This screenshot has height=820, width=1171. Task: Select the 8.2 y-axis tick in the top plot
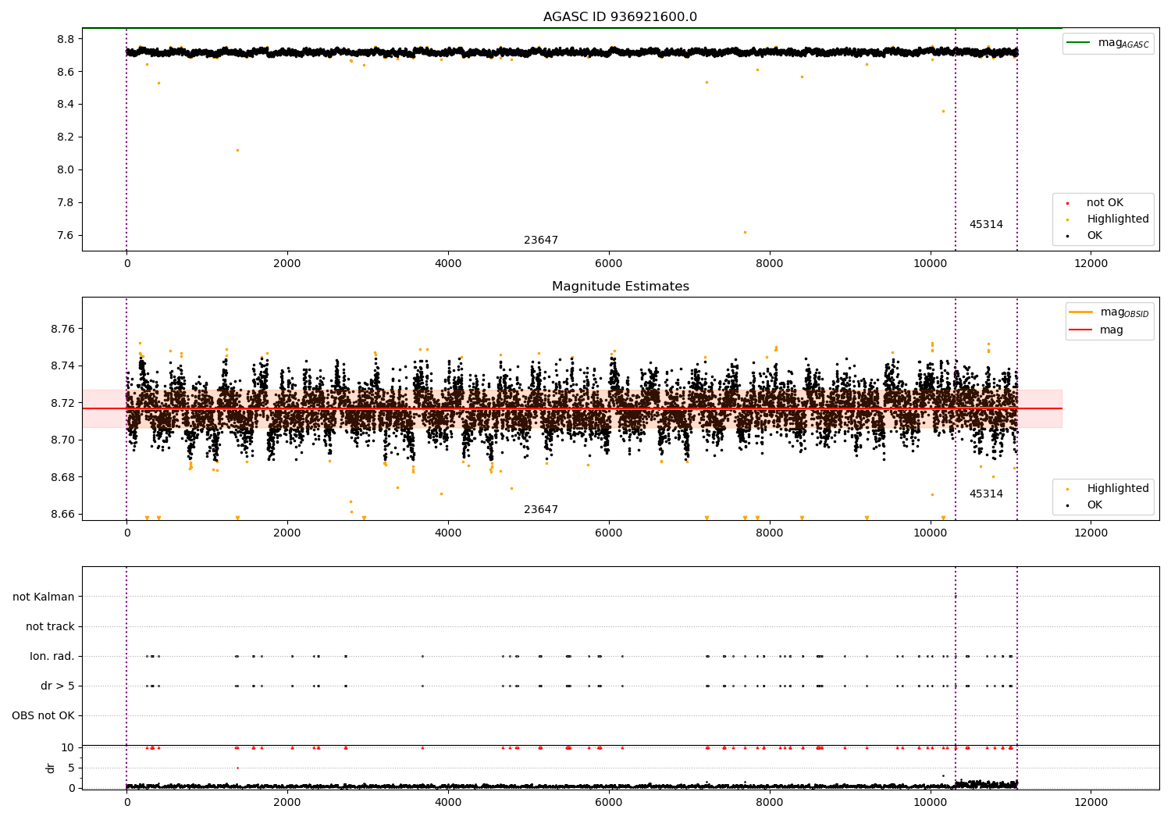click(66, 137)
